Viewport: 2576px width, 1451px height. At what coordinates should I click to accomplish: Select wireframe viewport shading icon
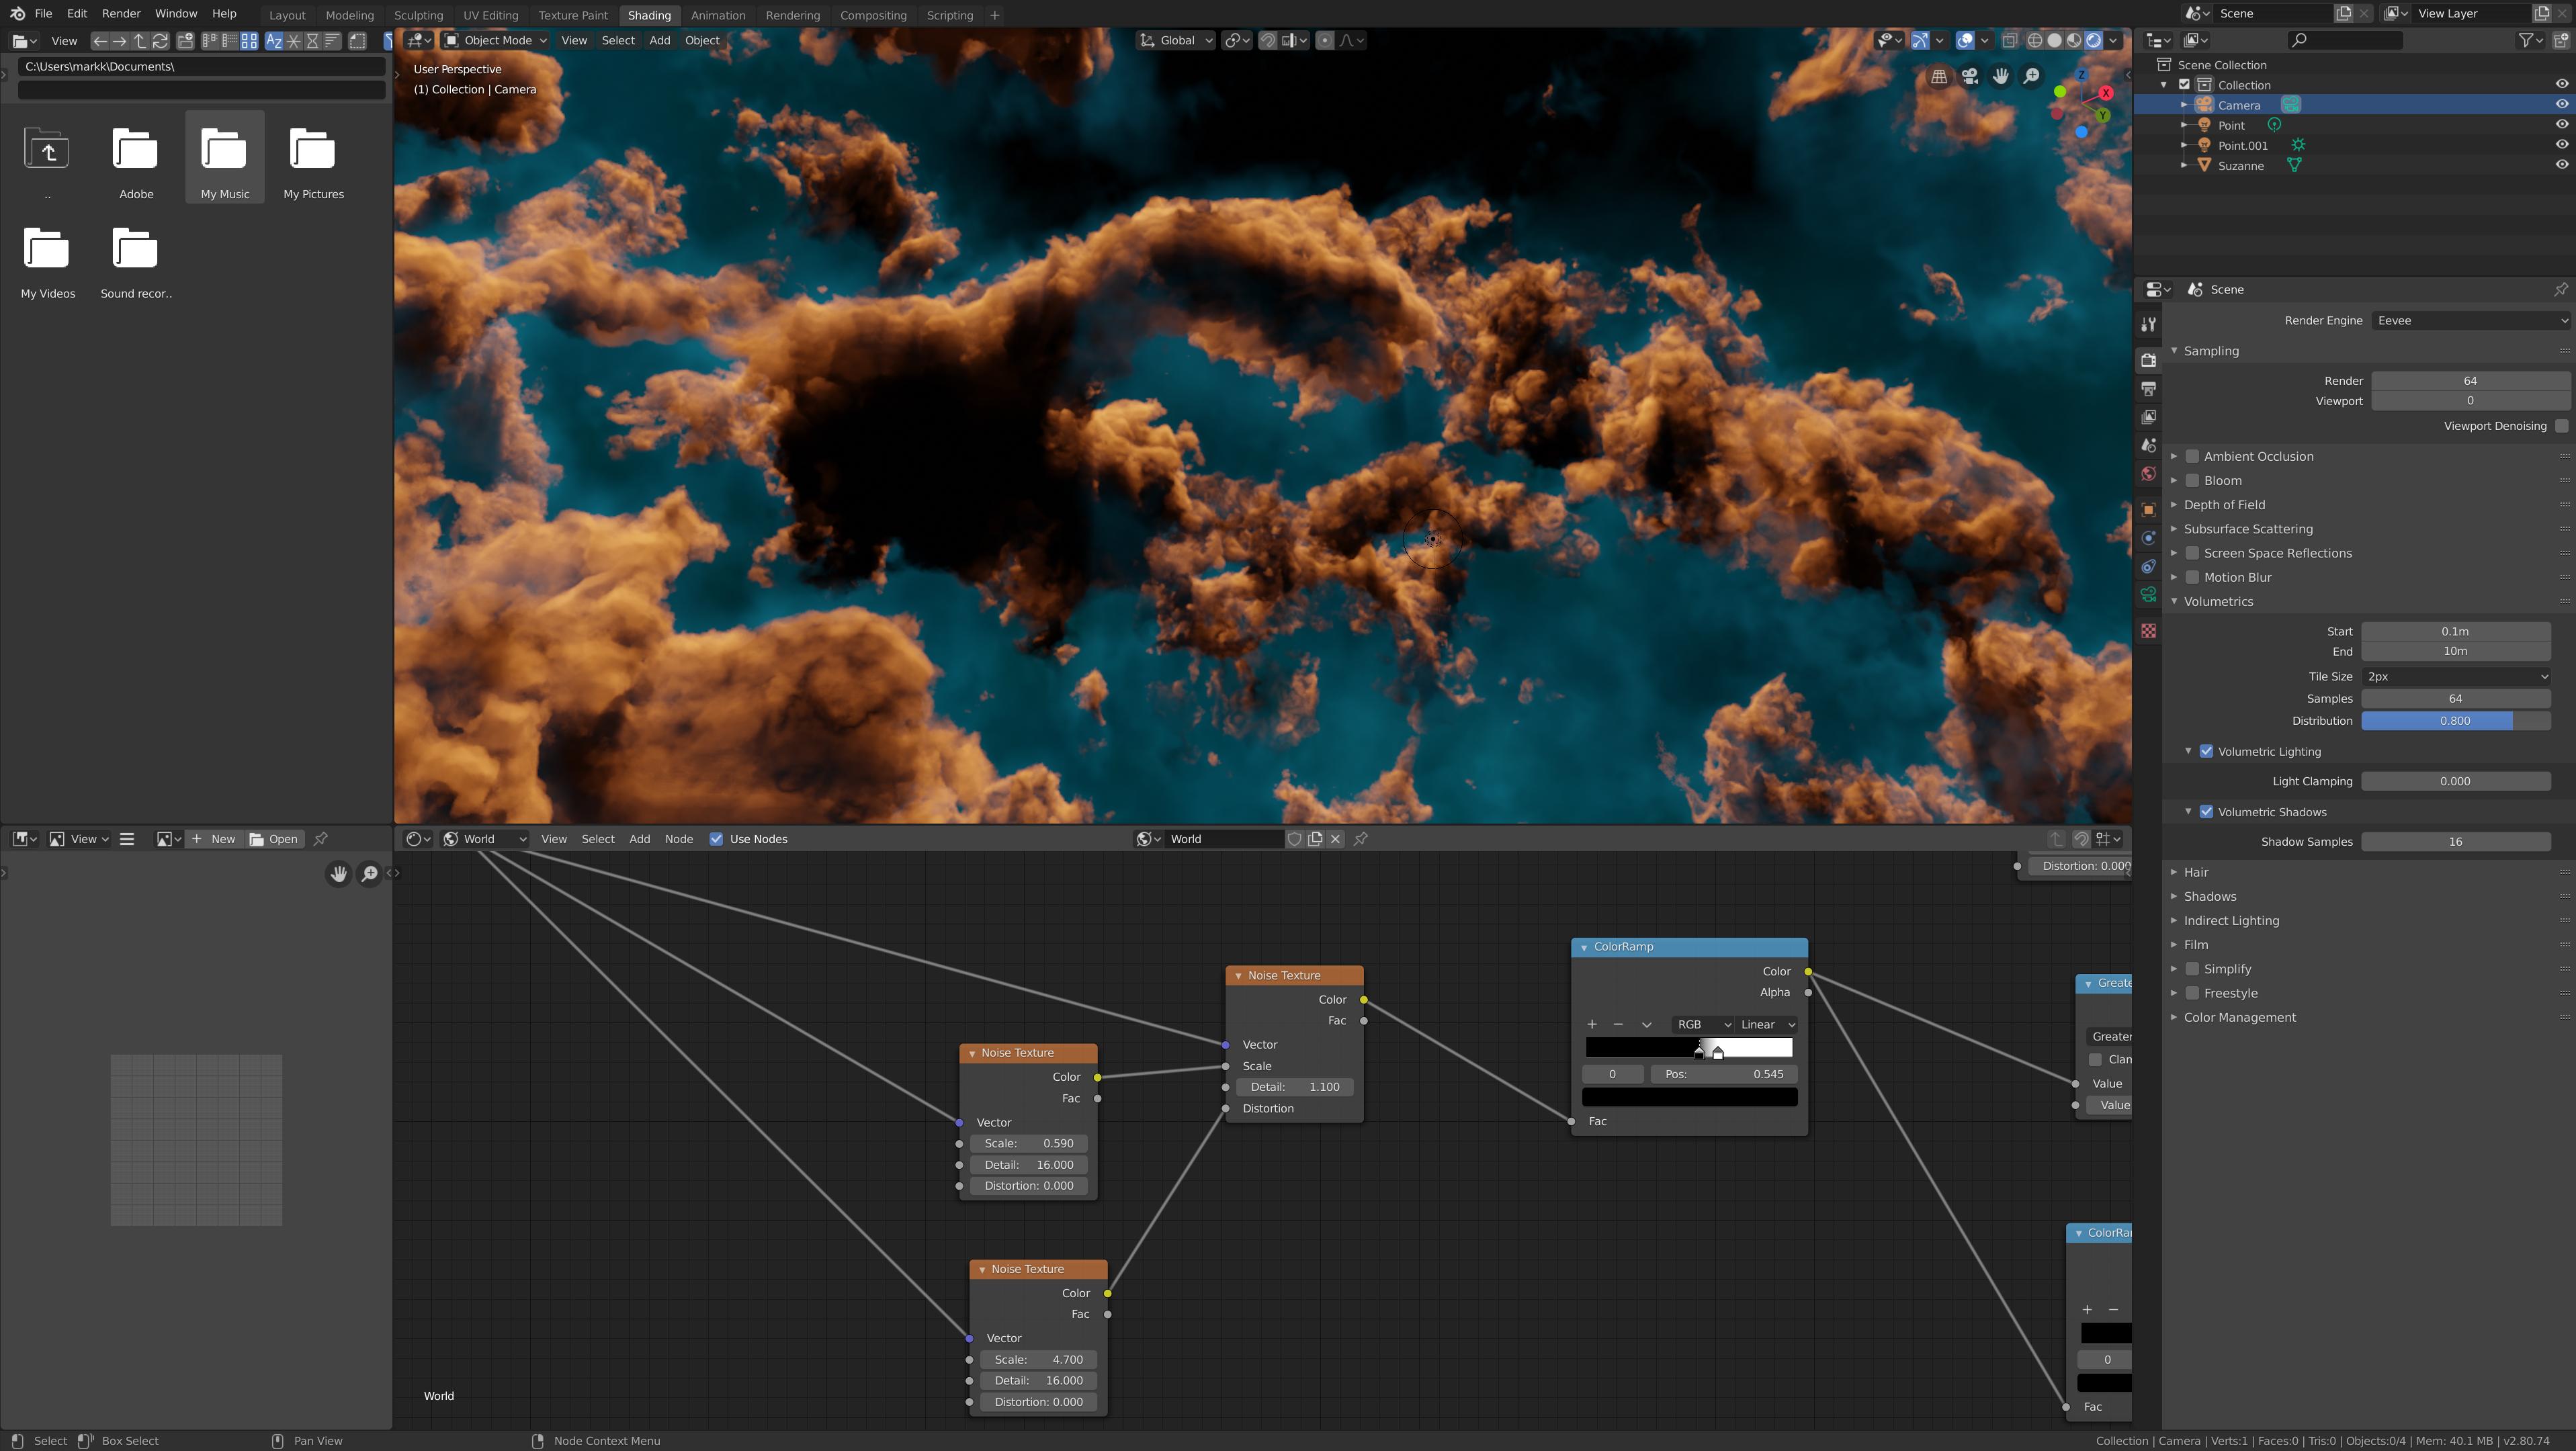(x=2034, y=40)
